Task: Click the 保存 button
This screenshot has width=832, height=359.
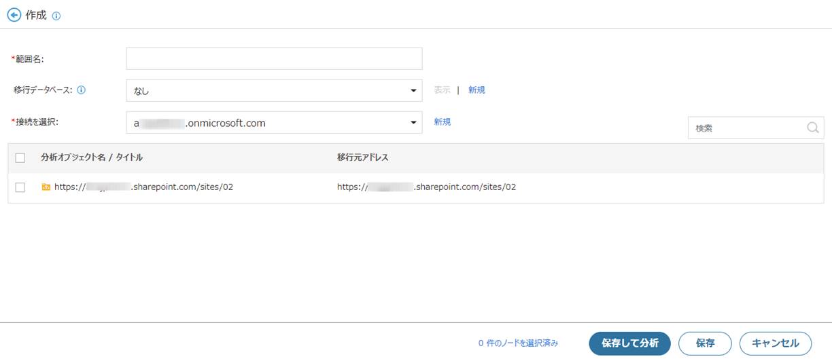Action: [705, 343]
